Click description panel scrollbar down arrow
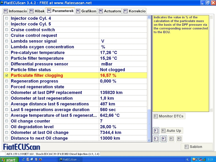216x162 pixels. 211,110
